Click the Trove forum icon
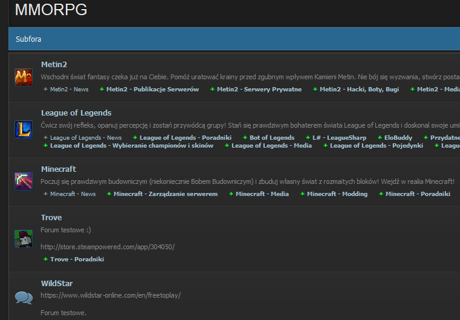The height and width of the screenshot is (320, 460). [x=24, y=239]
